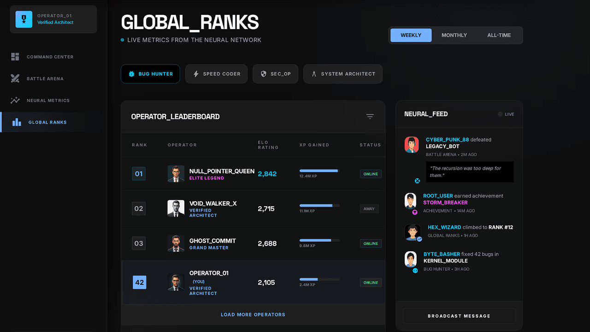Click VOID_WALKER_X Away status badge
The height and width of the screenshot is (332, 590).
point(369,208)
